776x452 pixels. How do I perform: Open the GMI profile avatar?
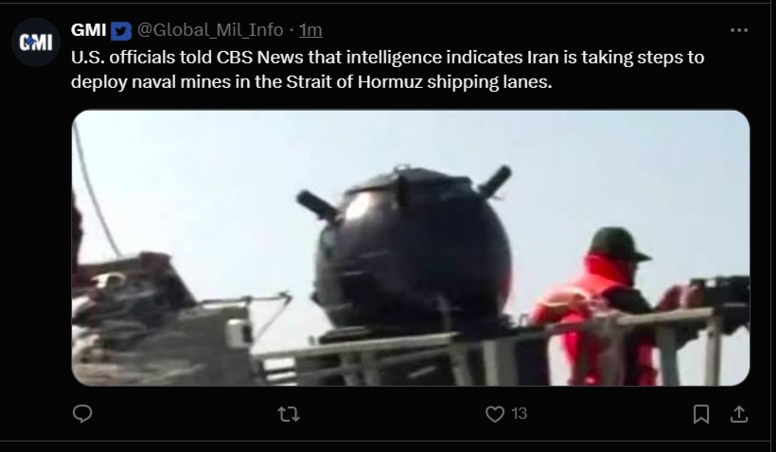point(36,43)
